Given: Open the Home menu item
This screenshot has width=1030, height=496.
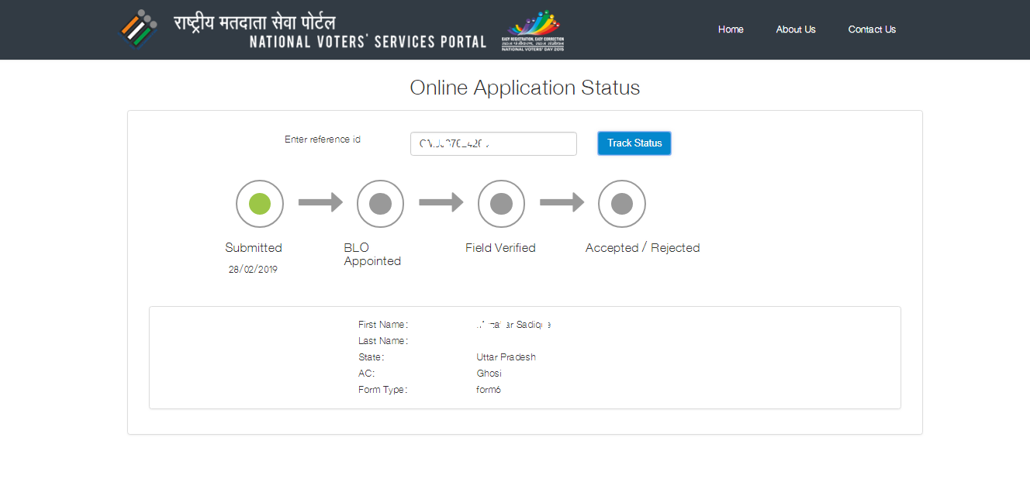Looking at the screenshot, I should 731,29.
